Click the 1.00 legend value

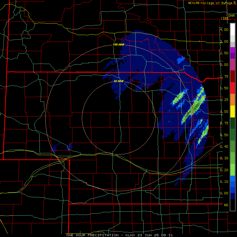click(224, 112)
